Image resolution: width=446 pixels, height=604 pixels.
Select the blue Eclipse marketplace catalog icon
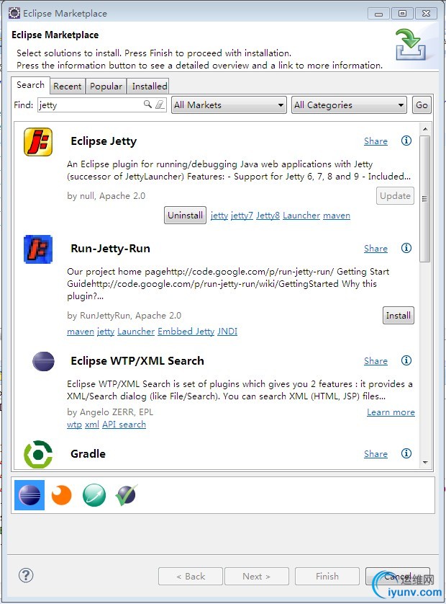29,495
